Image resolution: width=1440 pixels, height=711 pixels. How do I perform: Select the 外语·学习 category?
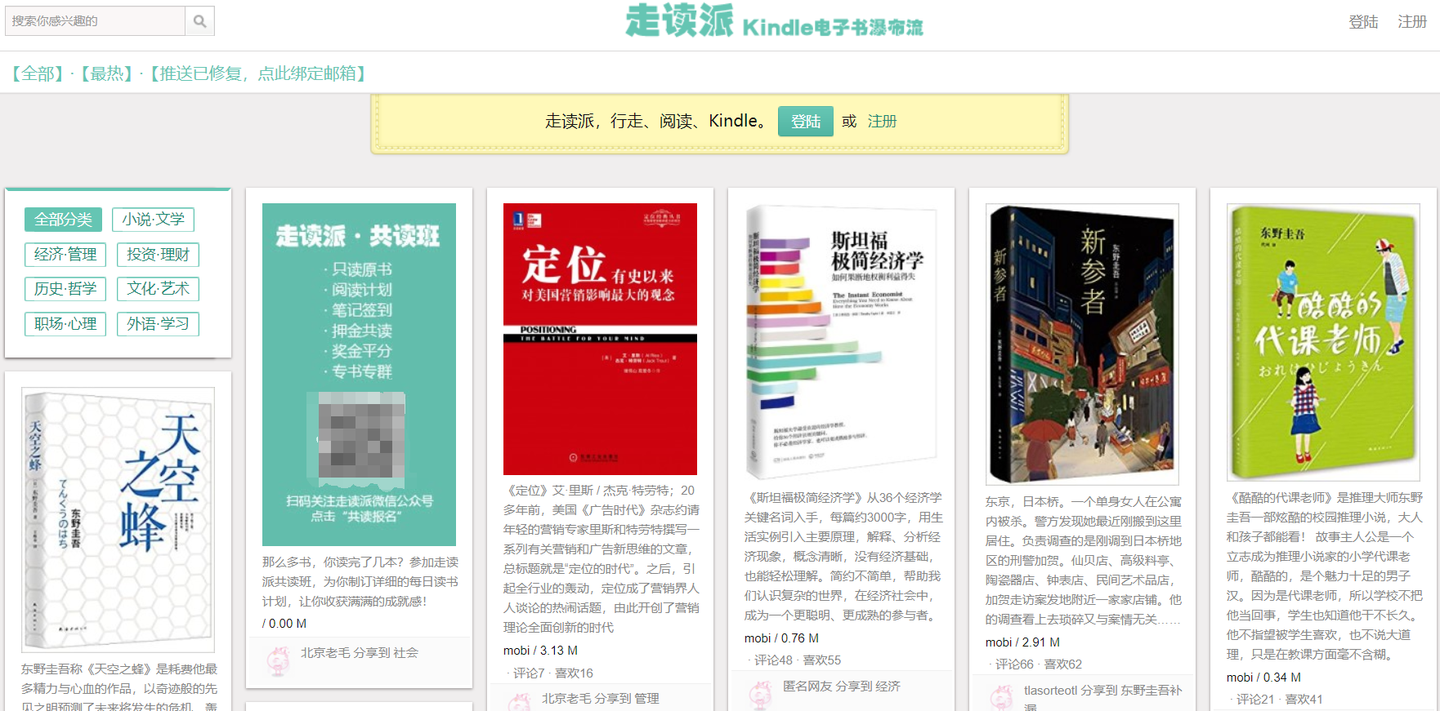point(158,323)
